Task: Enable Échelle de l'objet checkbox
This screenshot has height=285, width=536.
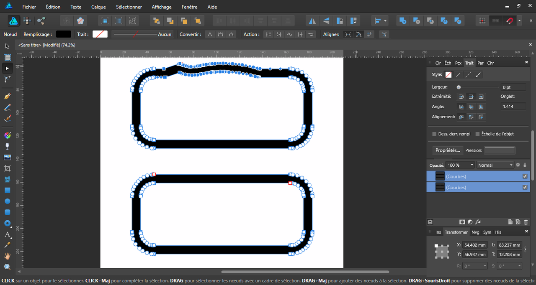Action: [x=477, y=134]
